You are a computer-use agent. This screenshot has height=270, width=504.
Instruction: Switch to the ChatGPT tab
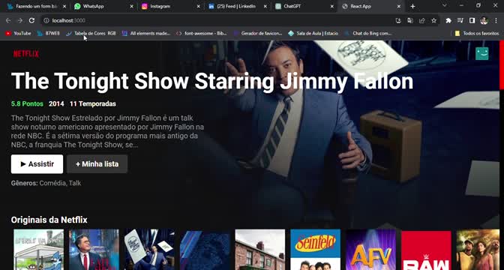point(304,6)
